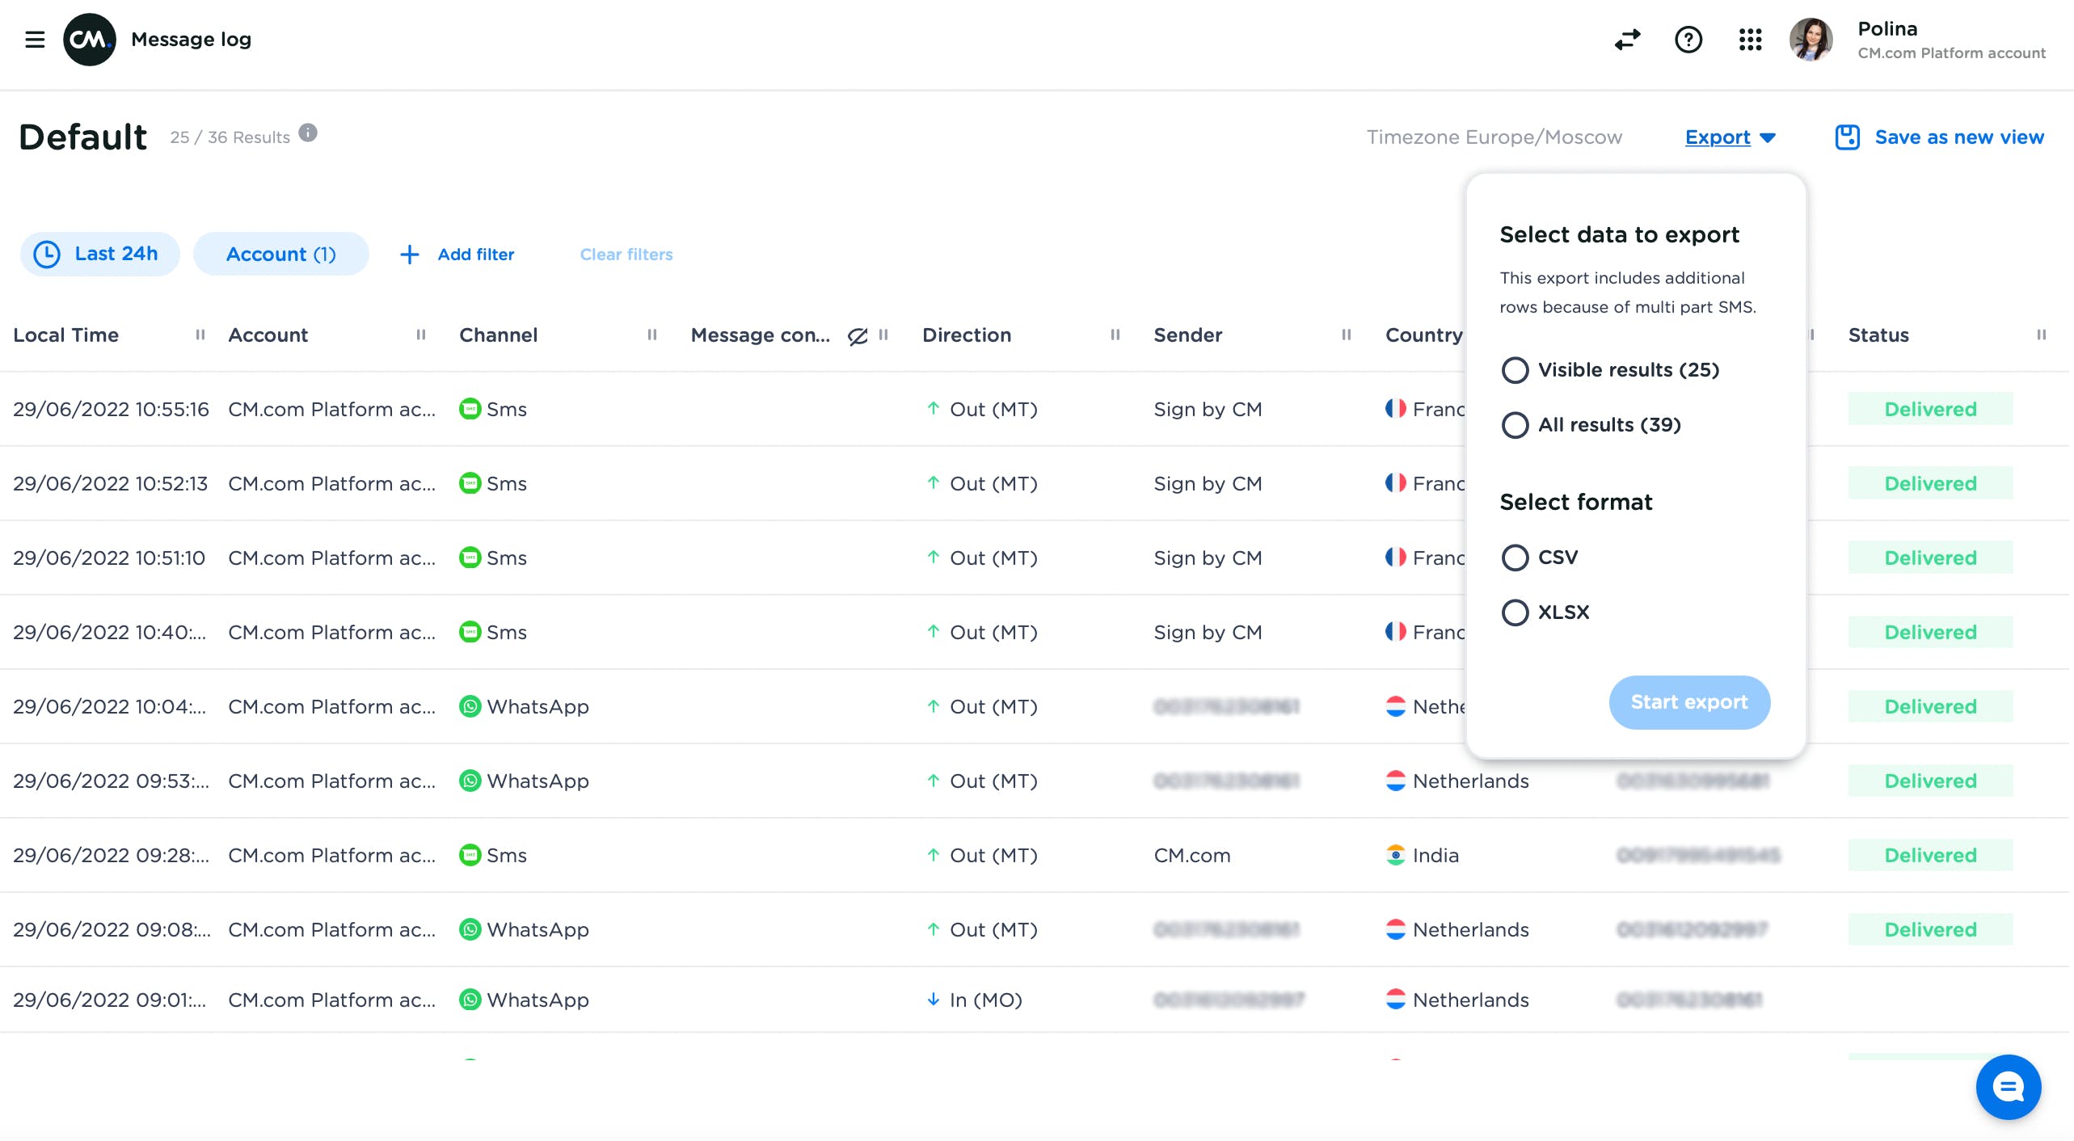The image size is (2074, 1141).
Task: Toggle Message content visibility eye icon
Action: click(x=858, y=336)
